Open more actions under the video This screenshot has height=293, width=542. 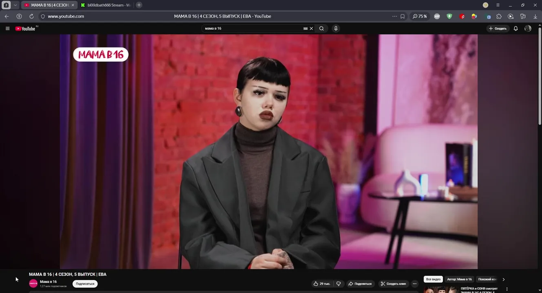pos(415,284)
